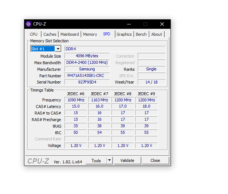
Task: Click the Week/Year label
Action: [125, 82]
